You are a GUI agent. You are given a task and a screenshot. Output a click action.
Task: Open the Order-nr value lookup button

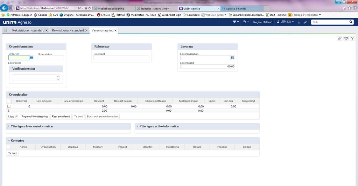[31, 58]
